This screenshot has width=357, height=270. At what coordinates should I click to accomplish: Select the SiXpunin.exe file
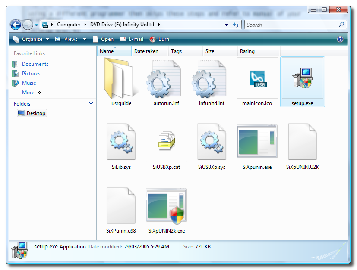(257, 142)
